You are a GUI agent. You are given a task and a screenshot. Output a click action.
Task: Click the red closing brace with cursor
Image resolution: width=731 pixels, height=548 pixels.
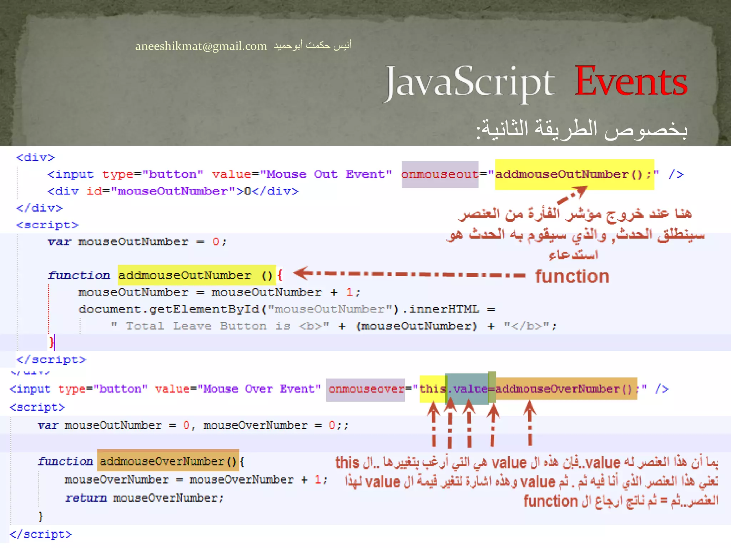point(52,342)
